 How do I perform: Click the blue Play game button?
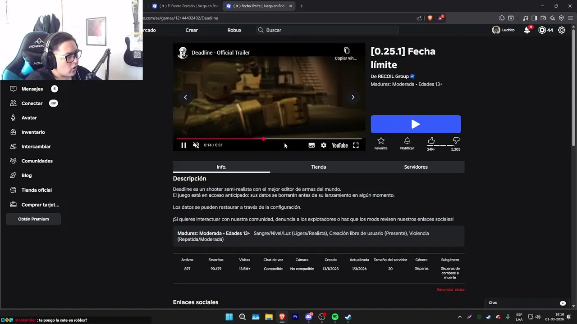pos(416,124)
